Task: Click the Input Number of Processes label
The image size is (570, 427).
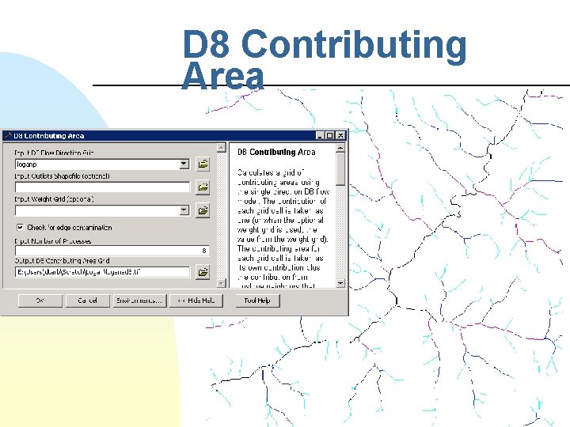Action: (53, 241)
